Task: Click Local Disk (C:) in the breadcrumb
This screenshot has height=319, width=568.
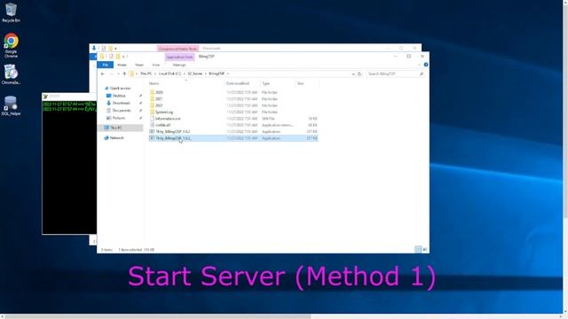Action: pyautogui.click(x=170, y=74)
